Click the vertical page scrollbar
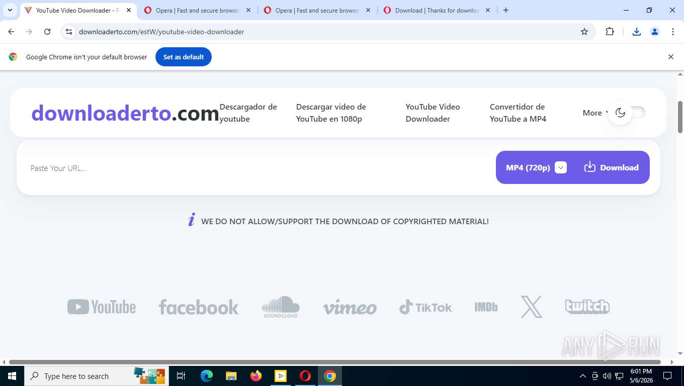The height and width of the screenshot is (386, 684). pyautogui.click(x=680, y=117)
